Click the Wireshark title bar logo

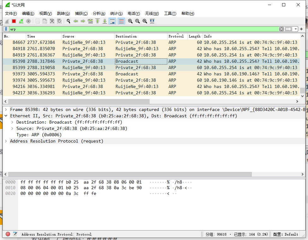point(8,5)
